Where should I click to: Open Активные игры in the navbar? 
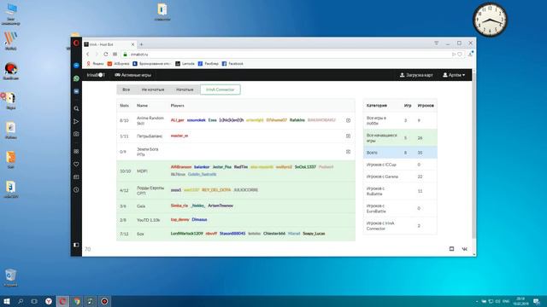click(133, 75)
